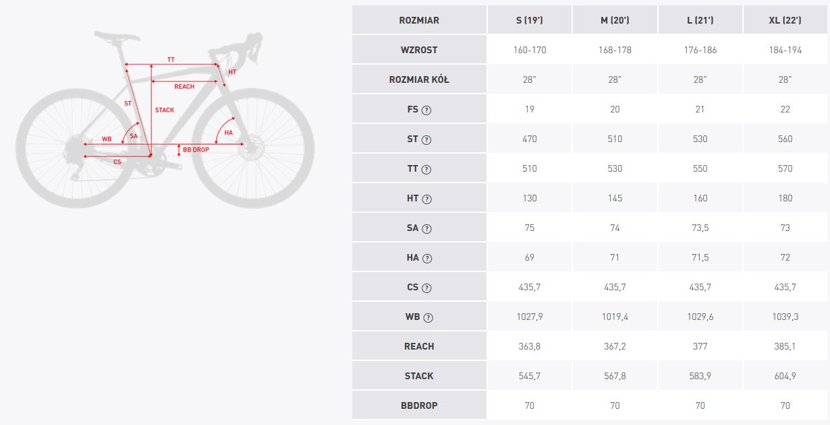
Task: Show info for SA via question mark
Action: (426, 229)
